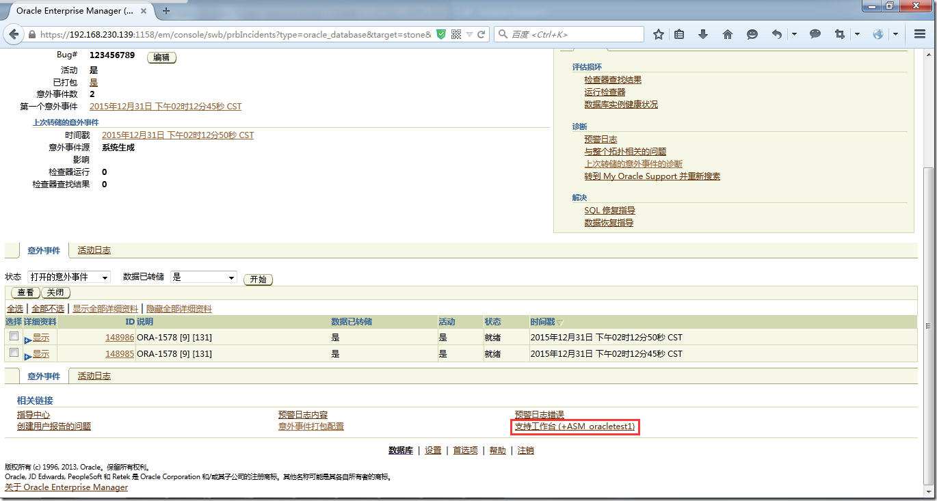Open downloads with the down arrow icon
The image size is (937, 501).
(703, 34)
